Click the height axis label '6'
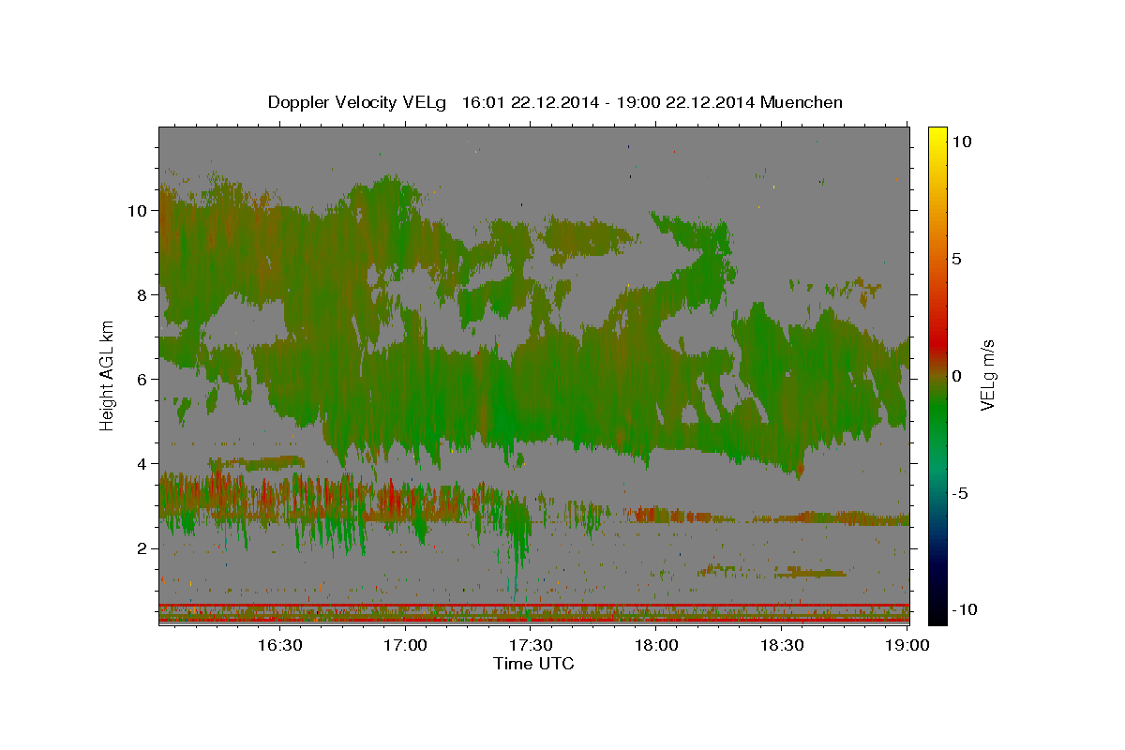The width and height of the screenshot is (1125, 750). pos(141,379)
